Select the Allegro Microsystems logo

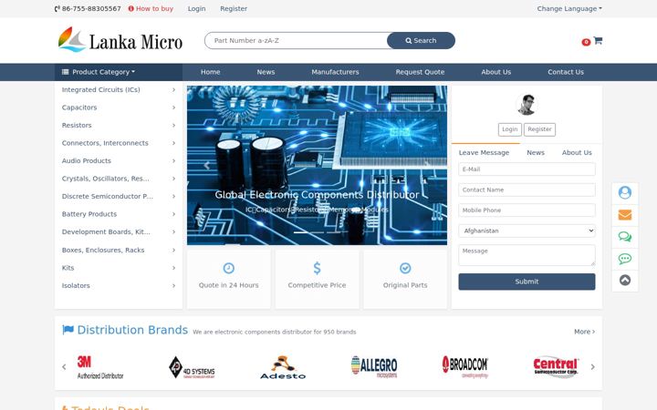pos(374,367)
